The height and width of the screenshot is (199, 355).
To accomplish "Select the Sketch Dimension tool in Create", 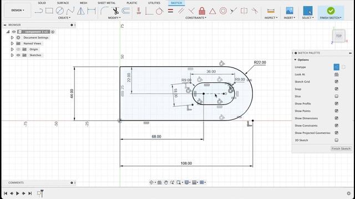I will [91, 11].
